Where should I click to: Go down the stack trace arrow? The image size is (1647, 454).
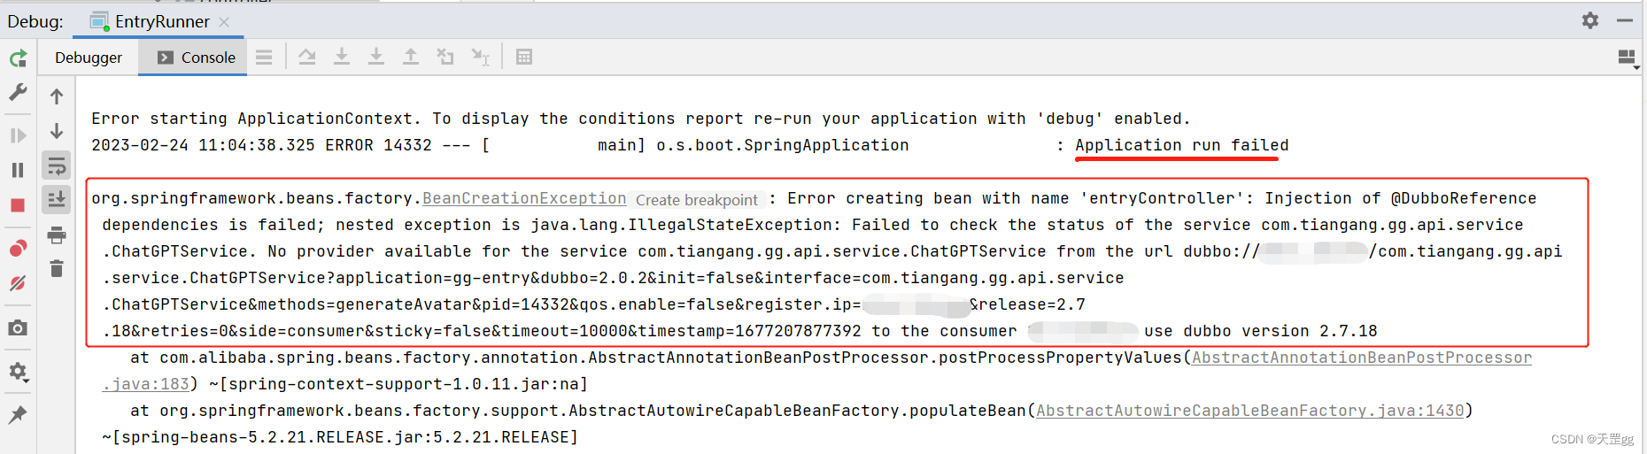pyautogui.click(x=57, y=131)
